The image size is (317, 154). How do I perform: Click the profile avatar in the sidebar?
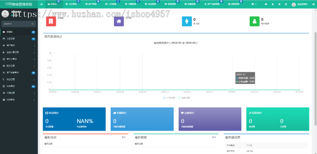5,14
